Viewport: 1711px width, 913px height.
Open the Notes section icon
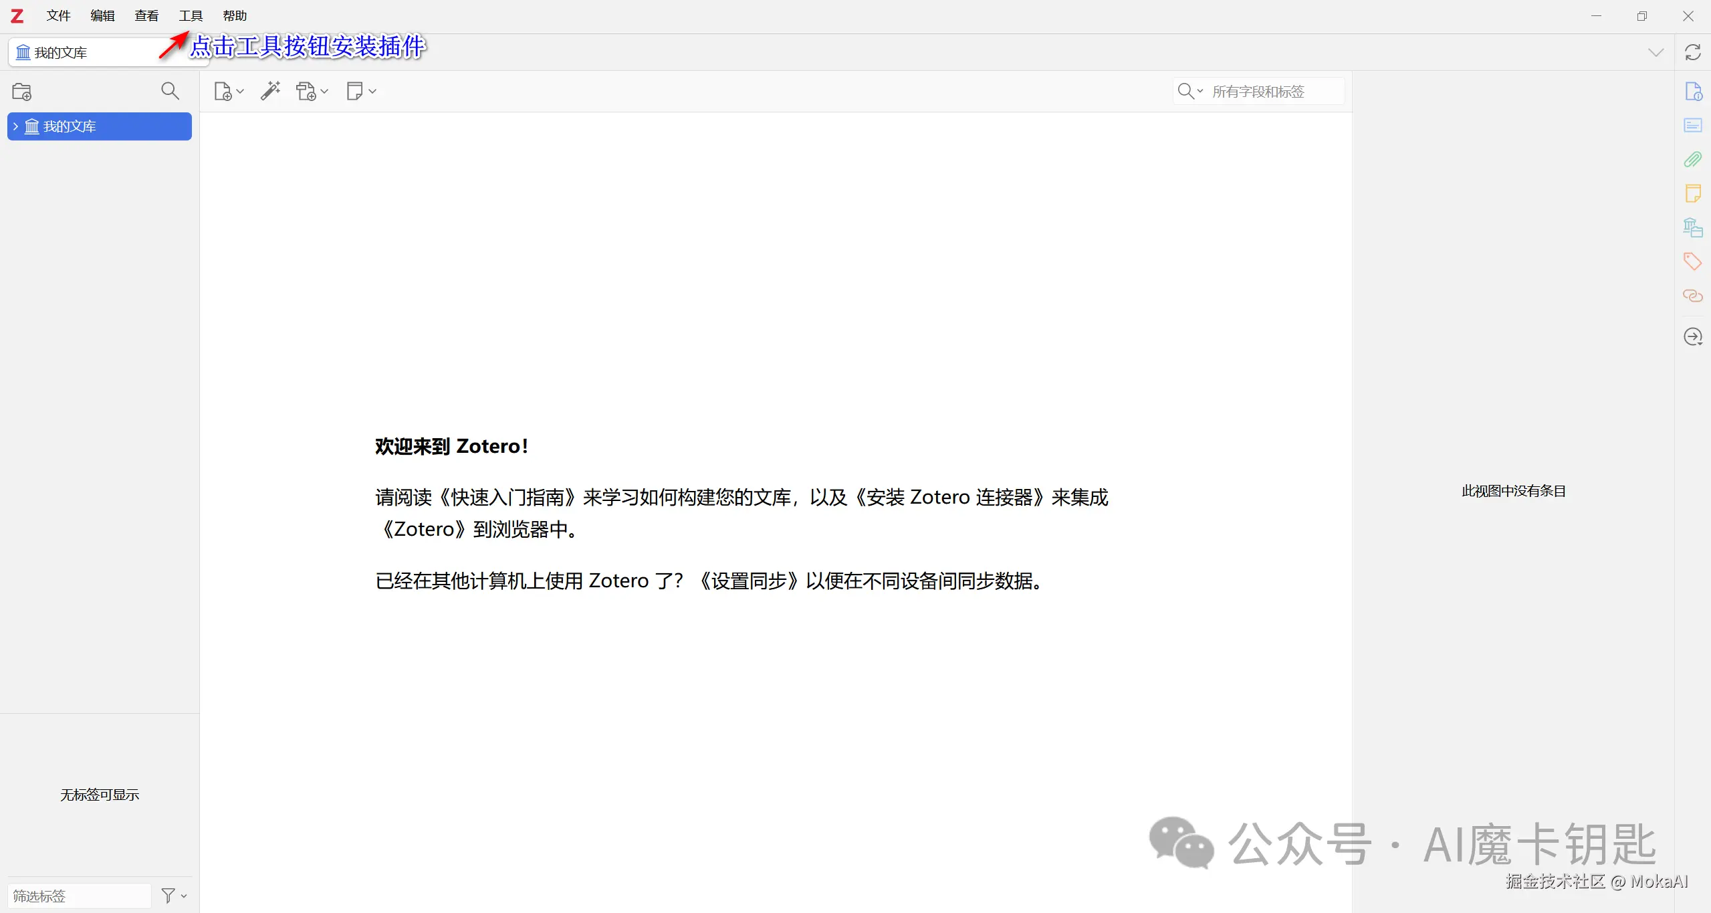[1692, 193]
